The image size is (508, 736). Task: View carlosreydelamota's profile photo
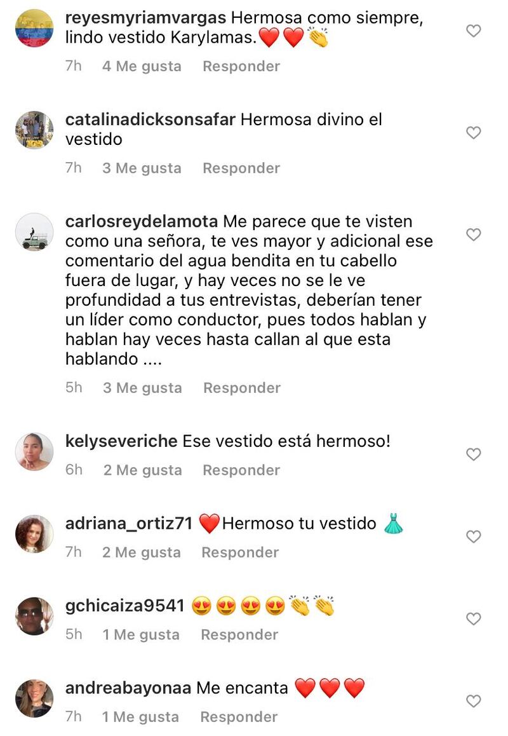pos(34,232)
